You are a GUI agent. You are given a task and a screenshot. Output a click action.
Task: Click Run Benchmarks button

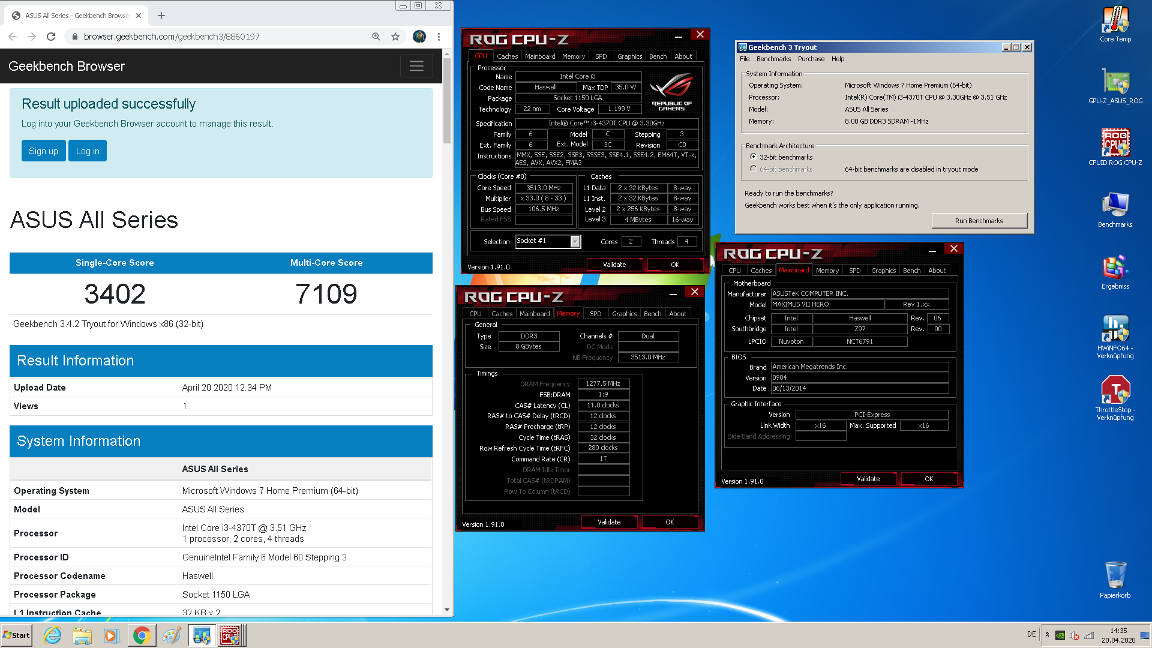(x=979, y=221)
